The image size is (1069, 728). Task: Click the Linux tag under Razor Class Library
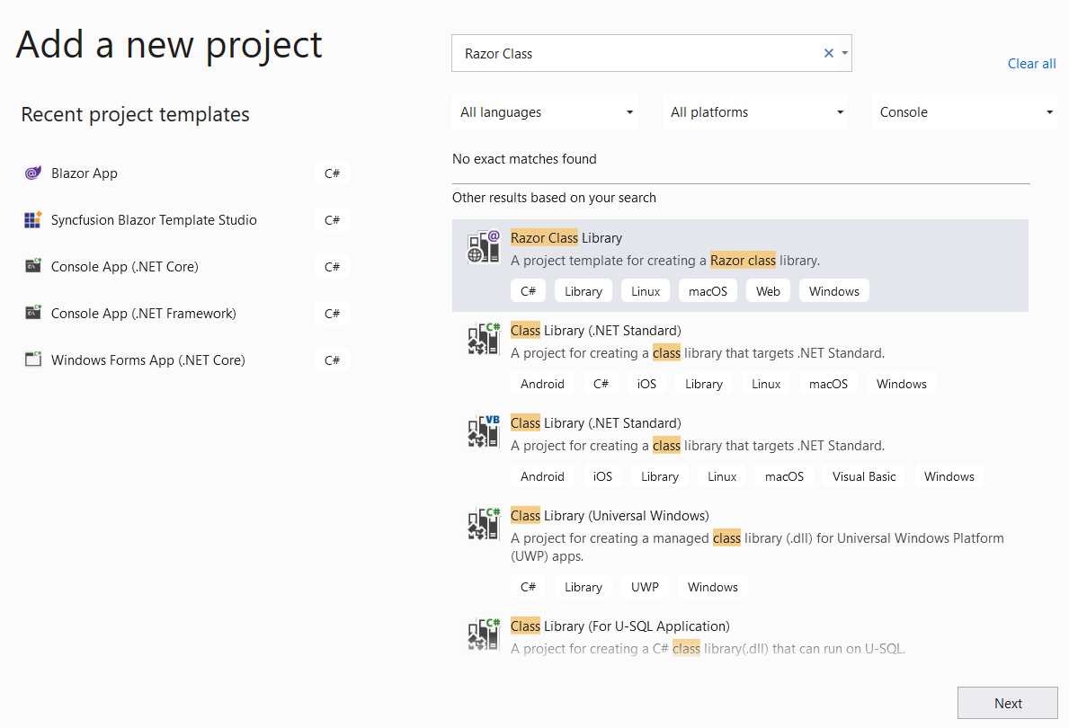(645, 291)
